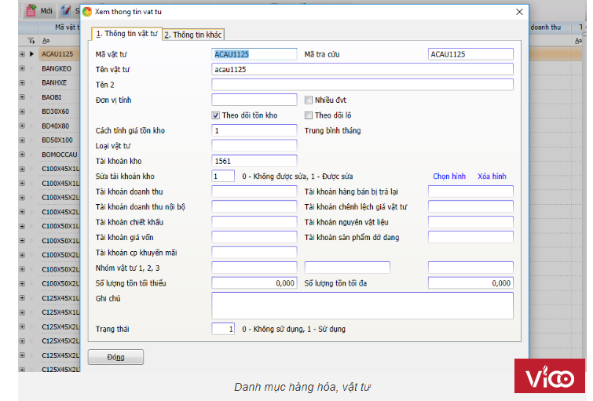
Task: Click the Sửa (Edit) toolbar icon
Action: point(66,12)
